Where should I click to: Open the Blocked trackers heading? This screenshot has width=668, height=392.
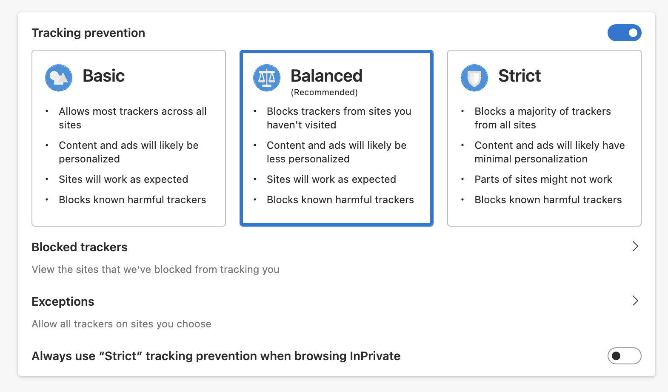coord(80,247)
